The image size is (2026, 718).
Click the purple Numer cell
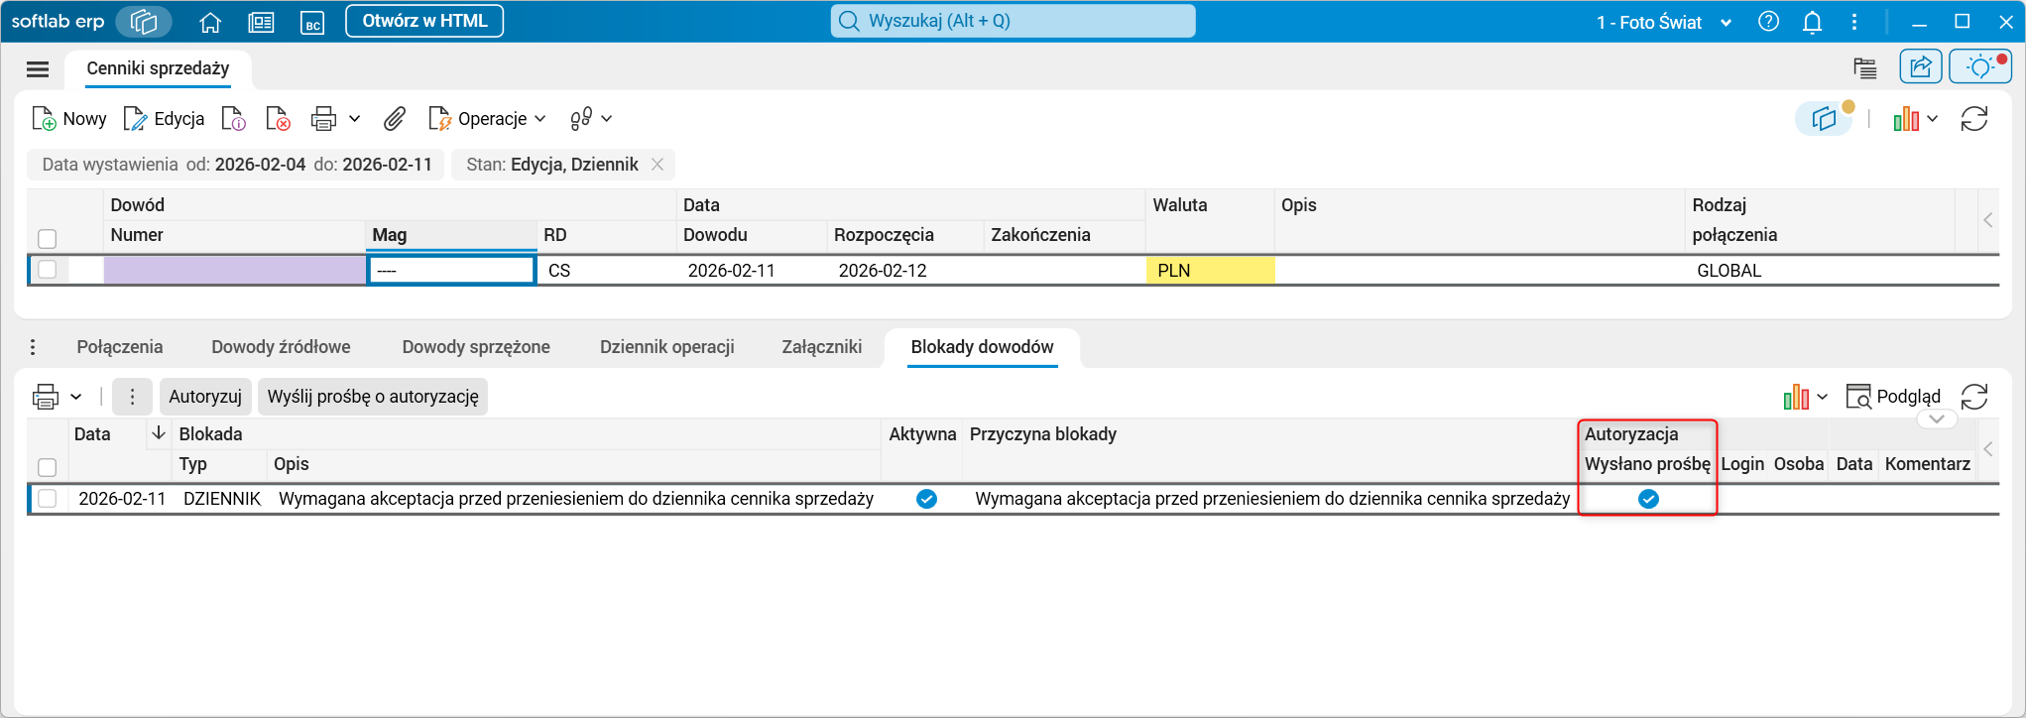[x=235, y=270]
